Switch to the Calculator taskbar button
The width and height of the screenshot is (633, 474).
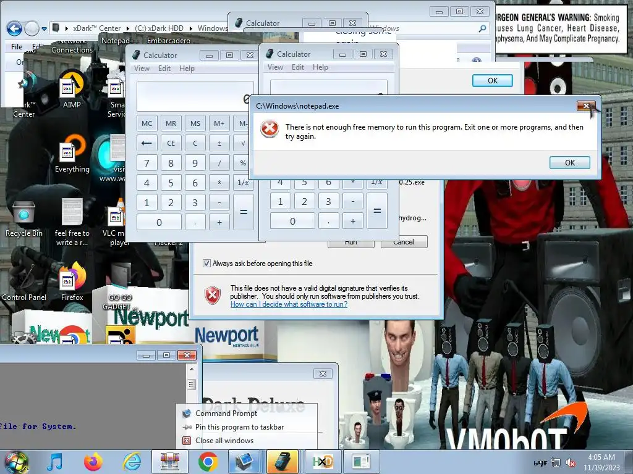(x=283, y=462)
